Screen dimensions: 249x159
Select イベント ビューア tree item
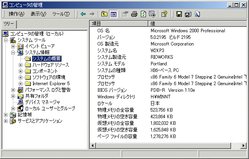pos(40,46)
